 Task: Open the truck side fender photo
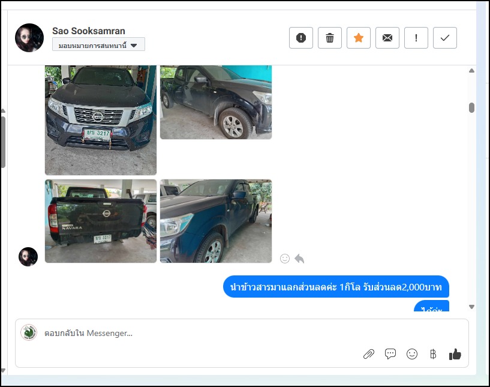tap(216, 102)
